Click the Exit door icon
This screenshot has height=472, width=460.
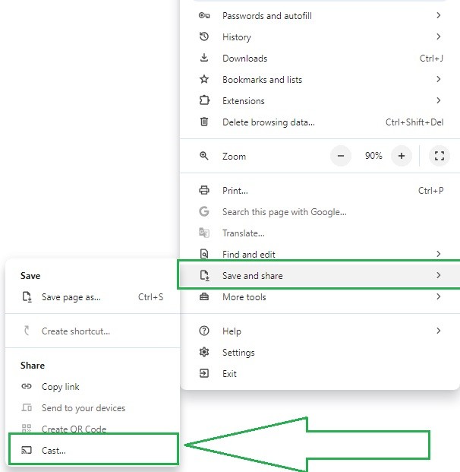click(x=204, y=373)
